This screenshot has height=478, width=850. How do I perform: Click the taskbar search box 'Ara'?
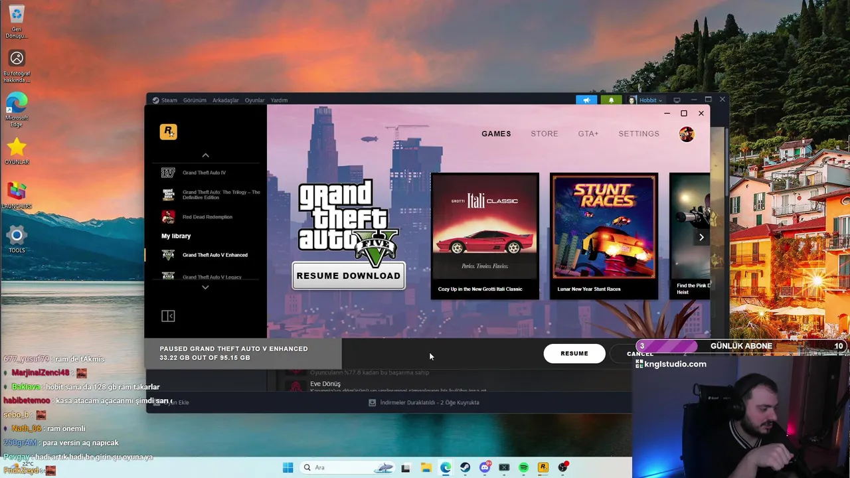point(346,467)
